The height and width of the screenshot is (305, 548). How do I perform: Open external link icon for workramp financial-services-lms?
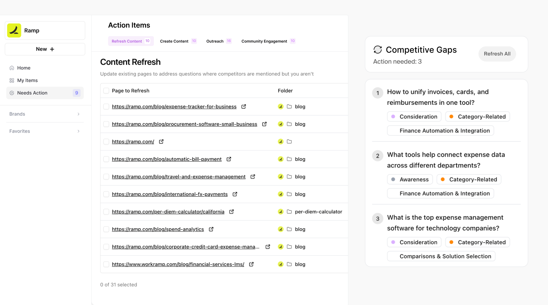pyautogui.click(x=251, y=264)
